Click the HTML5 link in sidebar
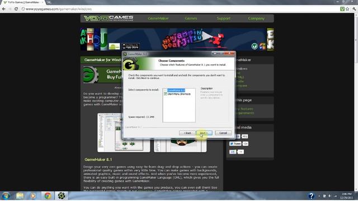This screenshot has width=358, height=201. click(x=240, y=77)
